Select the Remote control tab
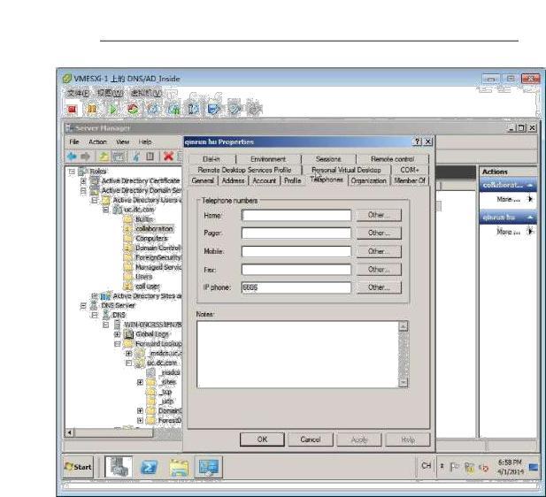Image resolution: width=546 pixels, height=497 pixels. (392, 159)
